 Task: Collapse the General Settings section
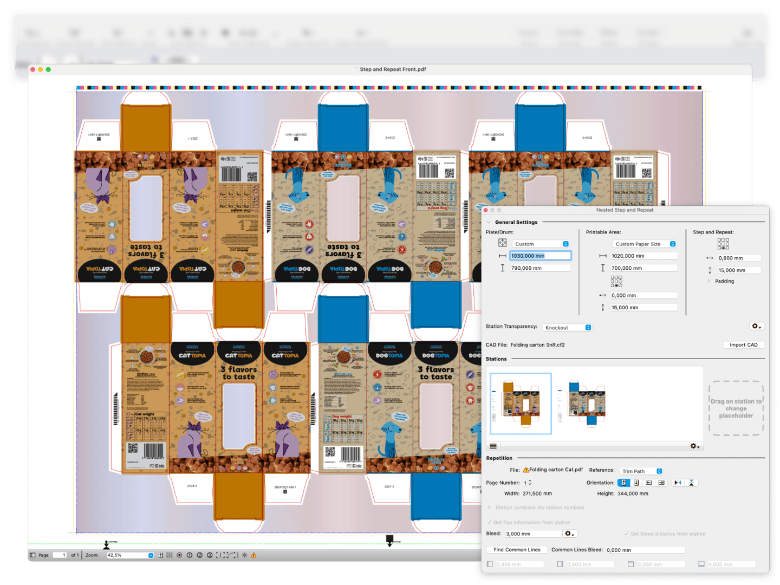point(489,222)
